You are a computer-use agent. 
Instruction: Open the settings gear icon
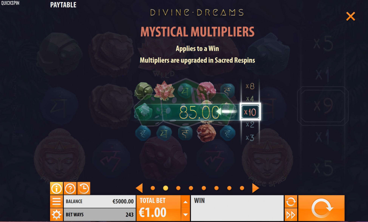click(x=56, y=215)
